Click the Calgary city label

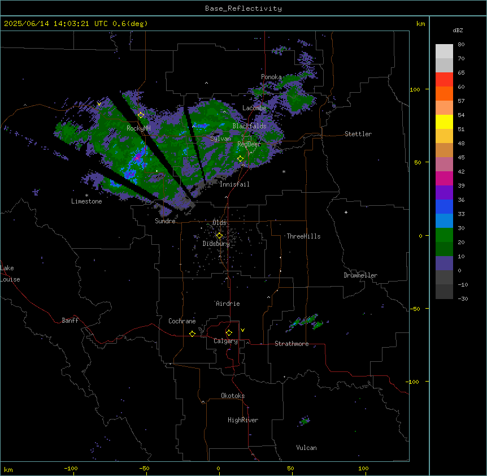[225, 341]
